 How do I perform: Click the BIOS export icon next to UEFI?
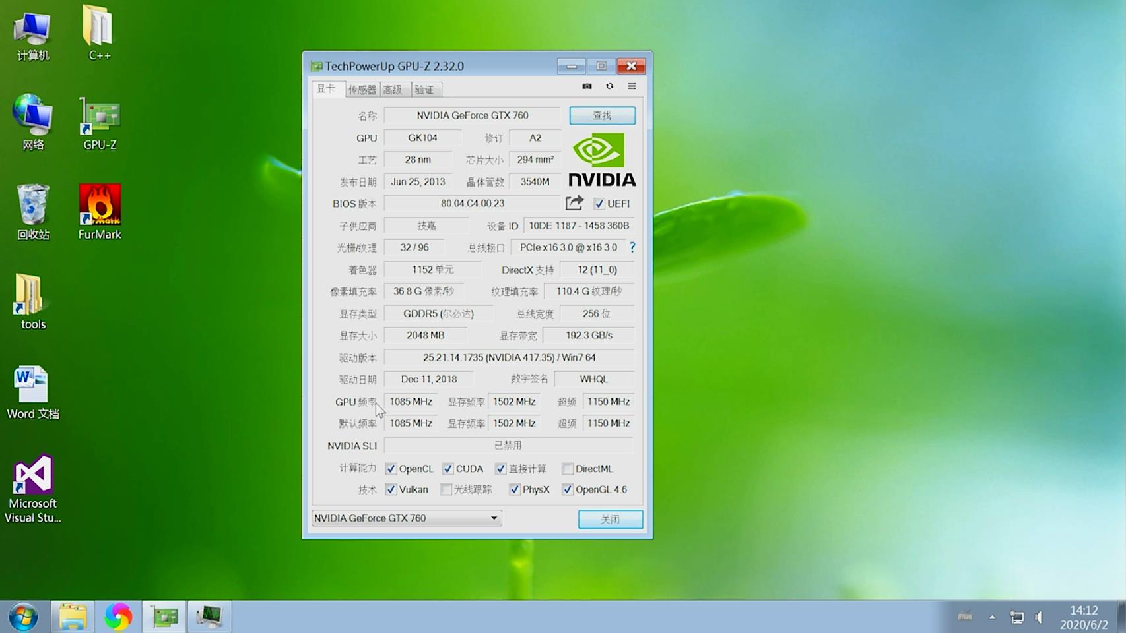tap(574, 203)
